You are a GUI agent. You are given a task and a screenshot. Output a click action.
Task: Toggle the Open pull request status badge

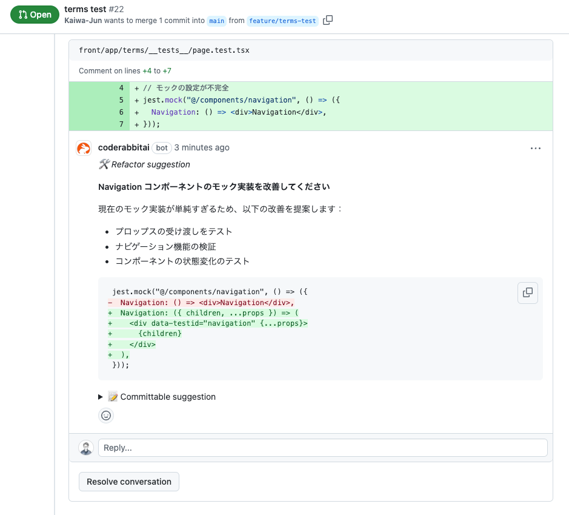[35, 14]
